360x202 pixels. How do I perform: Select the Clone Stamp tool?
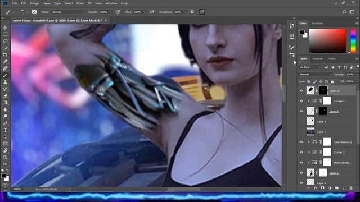[5, 82]
